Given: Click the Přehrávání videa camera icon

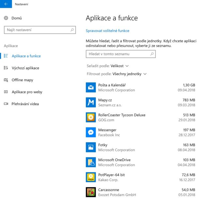Looking at the screenshot, I should pos(6,104).
